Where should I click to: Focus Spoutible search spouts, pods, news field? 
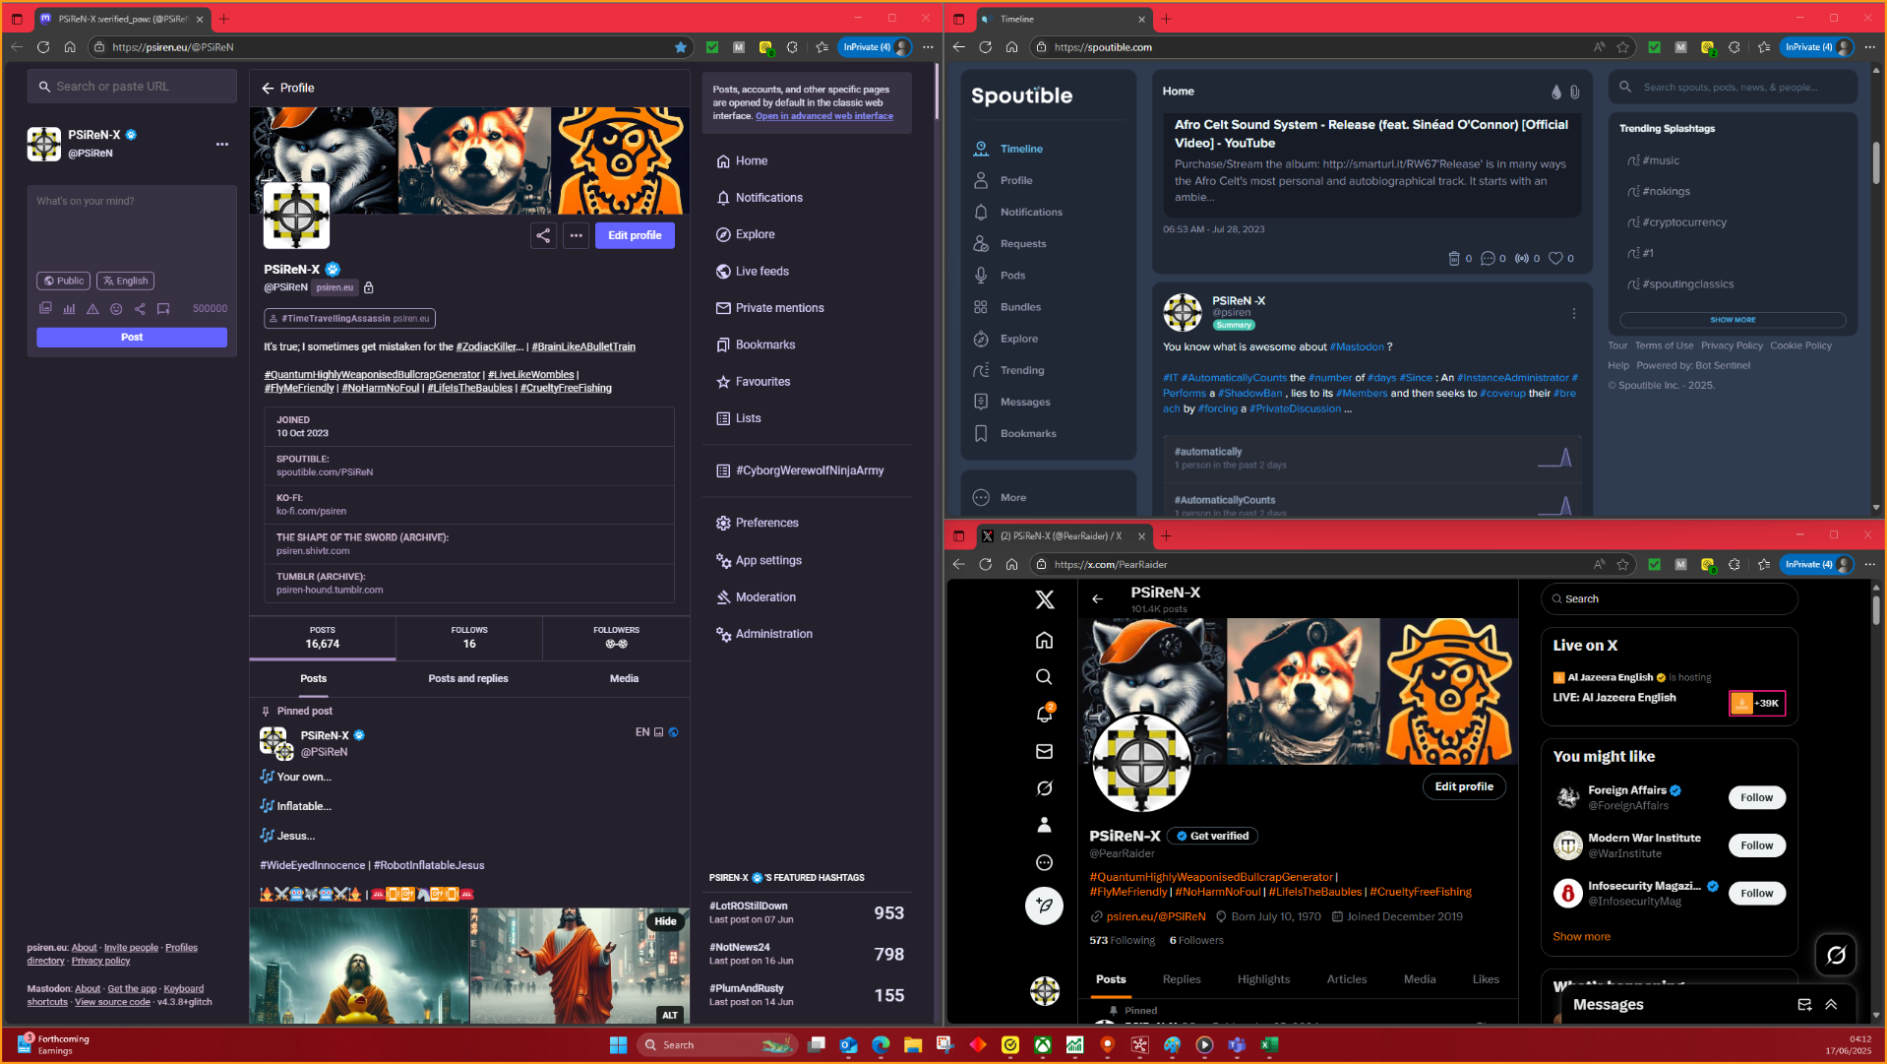point(1734,88)
